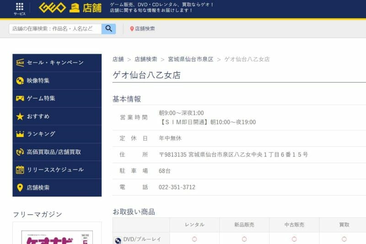Go to 店舗検索 in the breadcrumb
366x244 pixels.
(146, 59)
